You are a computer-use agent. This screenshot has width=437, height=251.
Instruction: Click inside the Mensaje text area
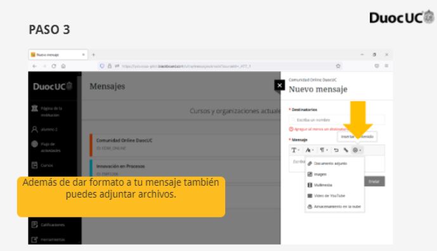[337, 164]
